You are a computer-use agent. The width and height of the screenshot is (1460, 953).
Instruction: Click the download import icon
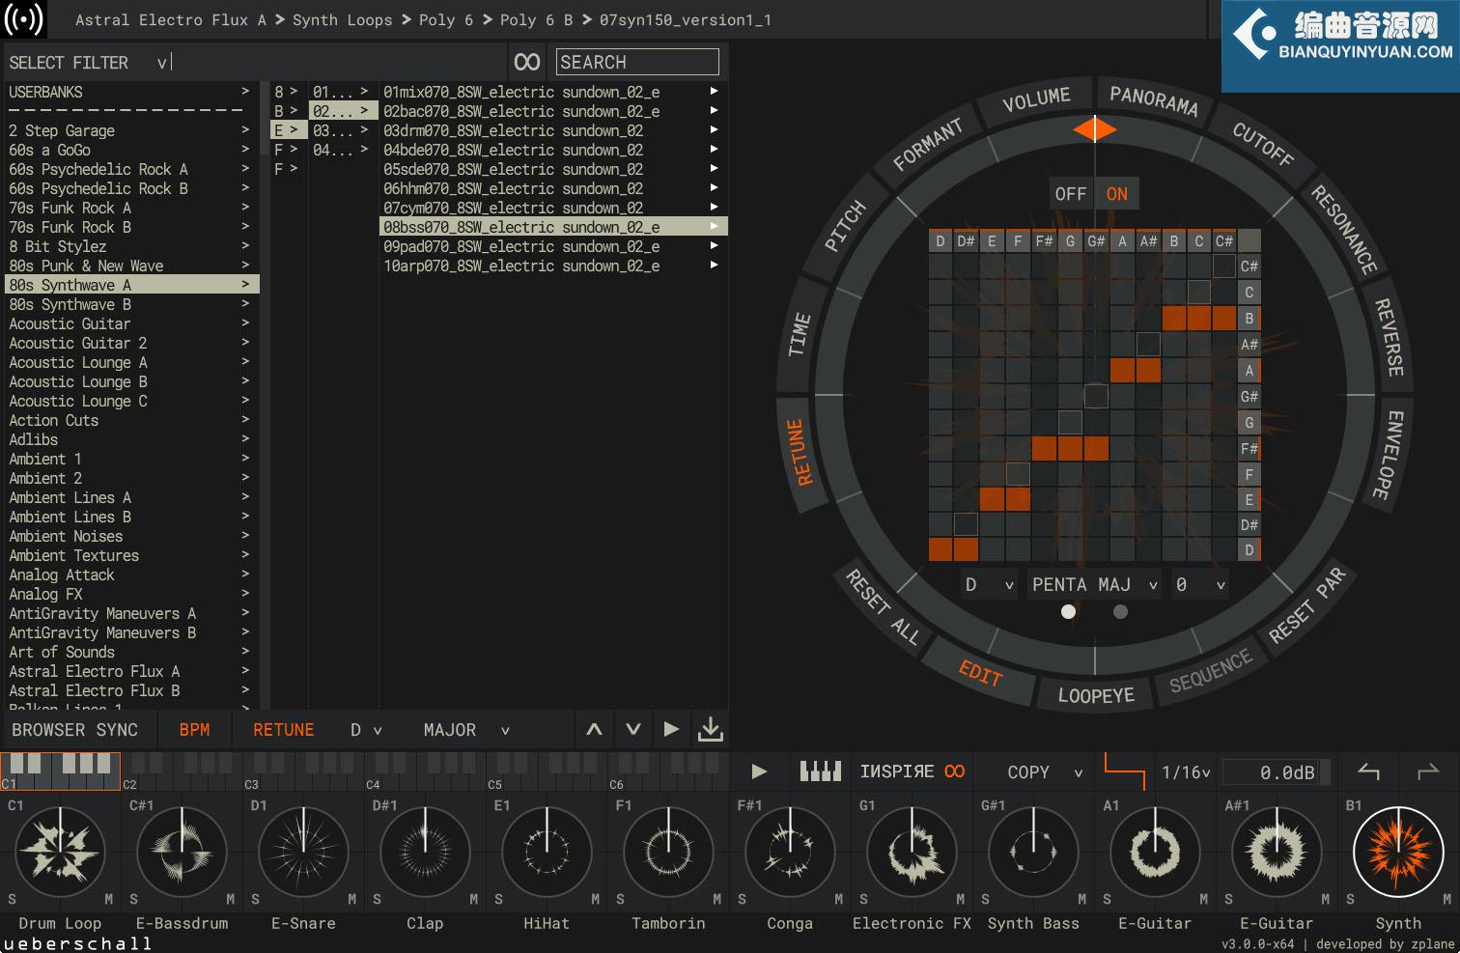pos(710,730)
